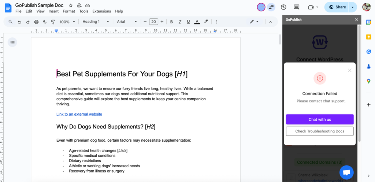The width and height of the screenshot is (375, 182).
Task: Click the move to folder icon
Action: click(x=79, y=5)
